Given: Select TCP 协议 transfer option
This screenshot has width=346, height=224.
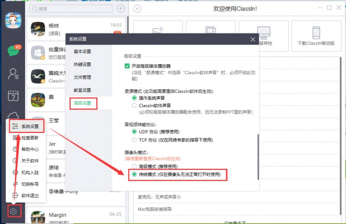Looking at the screenshot, I should point(134,140).
